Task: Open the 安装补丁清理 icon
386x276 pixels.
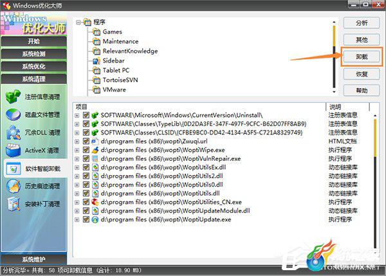Action: coord(14,204)
